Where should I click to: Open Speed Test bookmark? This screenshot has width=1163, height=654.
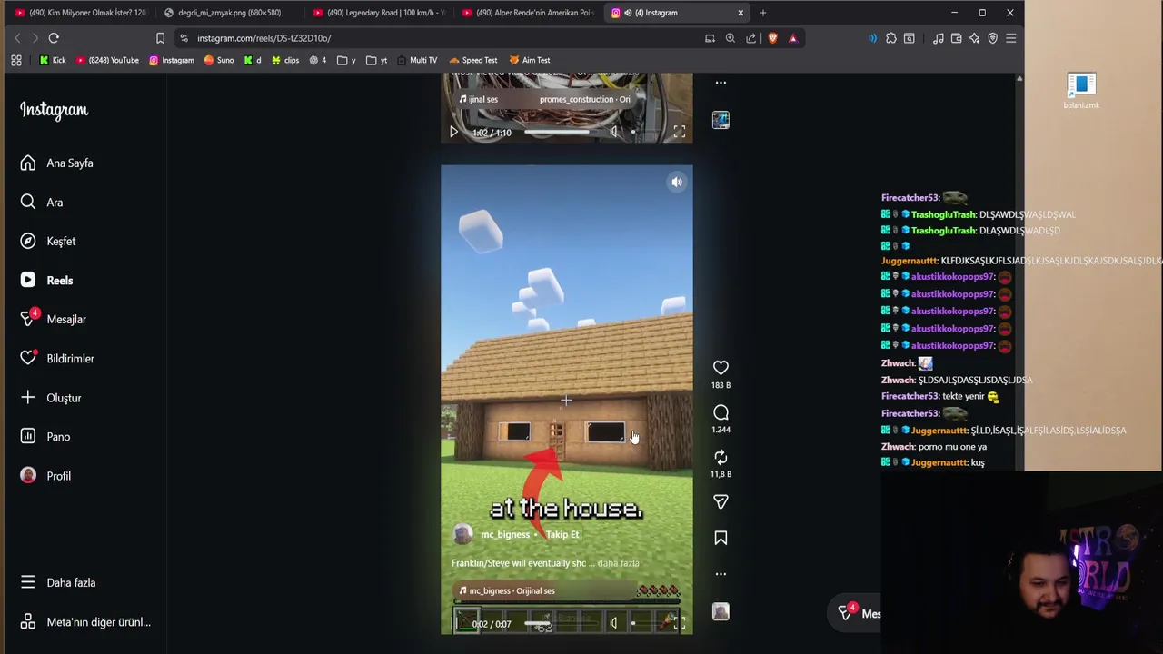(x=472, y=60)
